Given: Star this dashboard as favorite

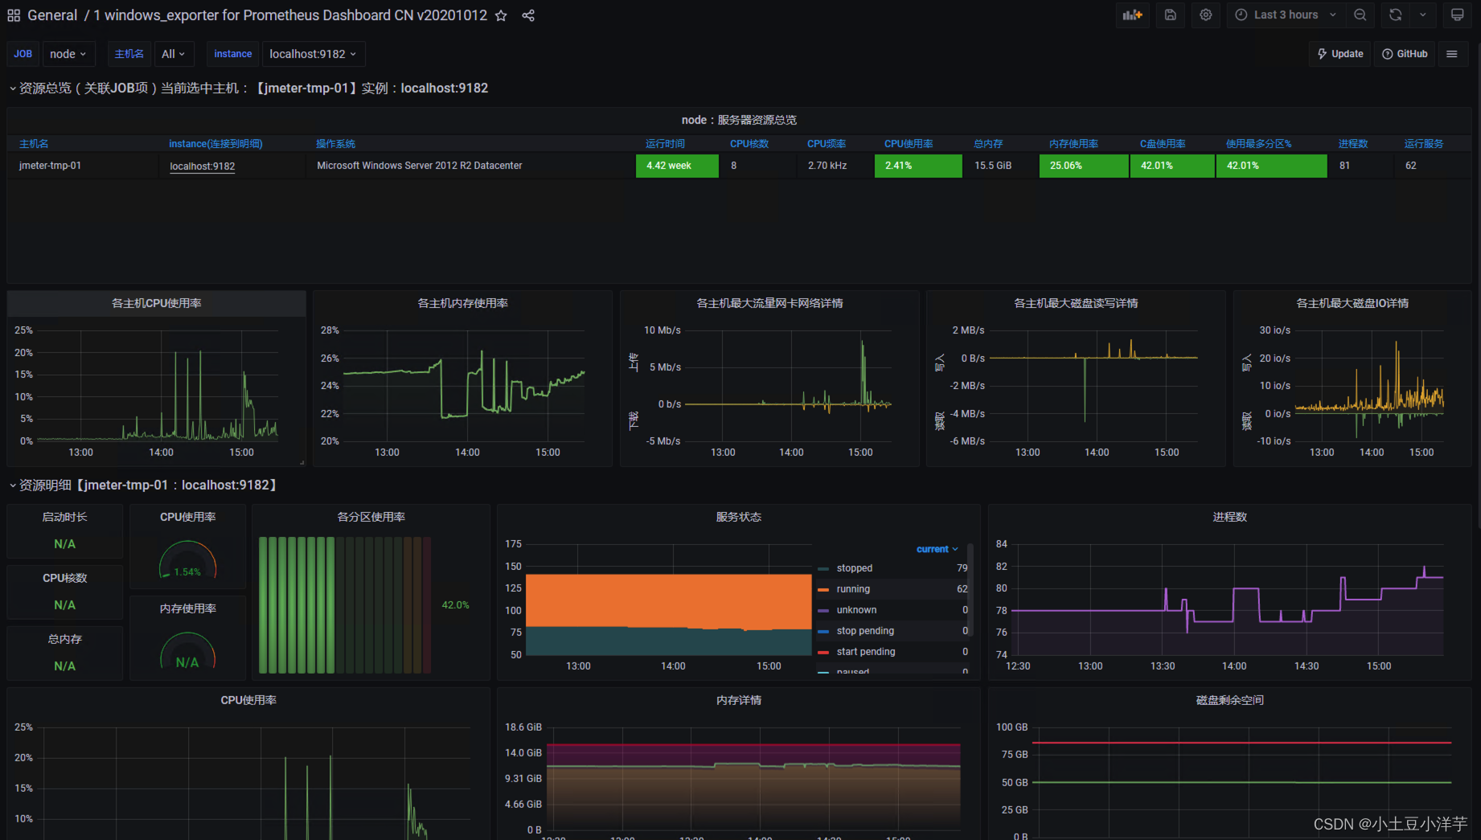Looking at the screenshot, I should pyautogui.click(x=501, y=15).
